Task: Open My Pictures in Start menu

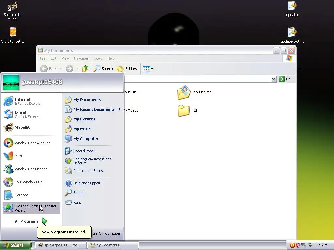Action: coord(93,119)
